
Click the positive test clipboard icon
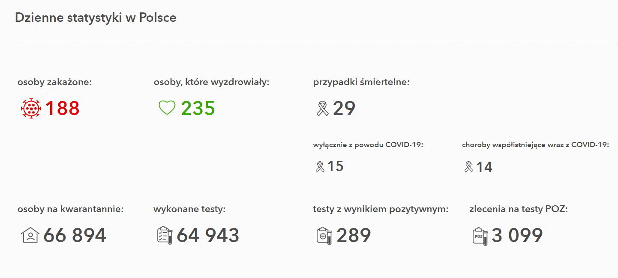coord(324,236)
